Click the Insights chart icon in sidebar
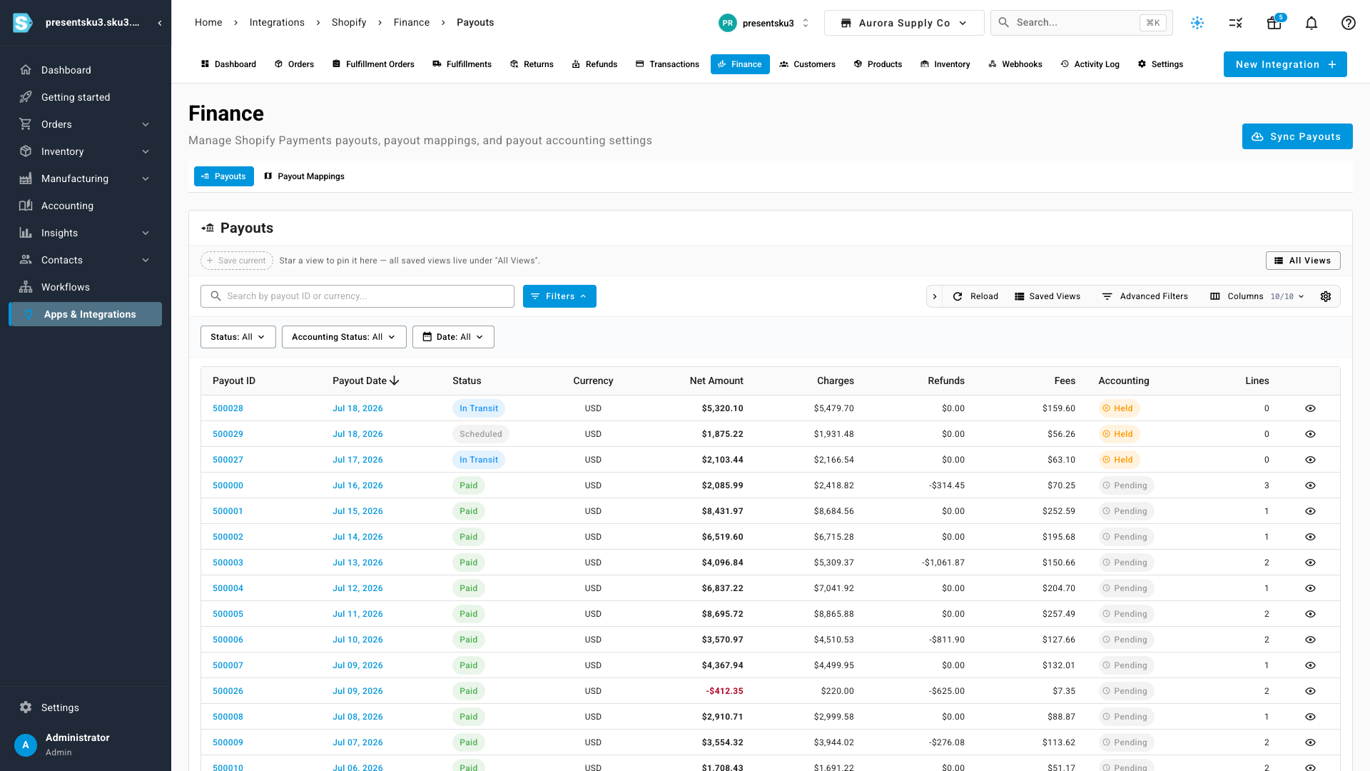Viewport: 1370px width, 771px height. coord(26,233)
